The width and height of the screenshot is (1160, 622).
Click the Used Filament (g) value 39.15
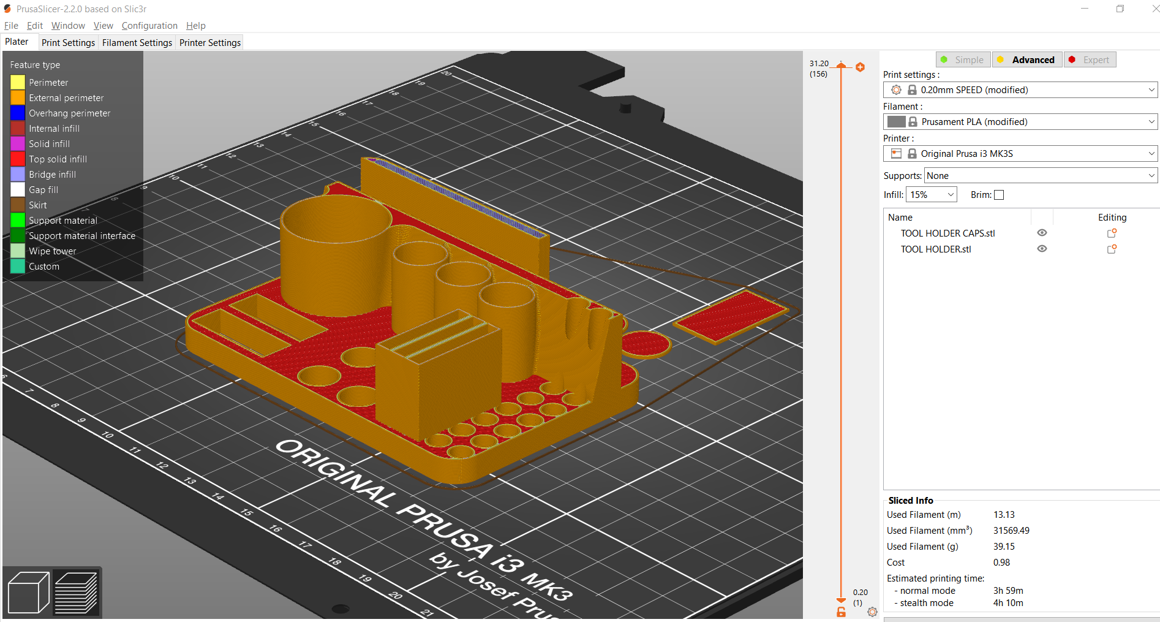coord(1004,547)
